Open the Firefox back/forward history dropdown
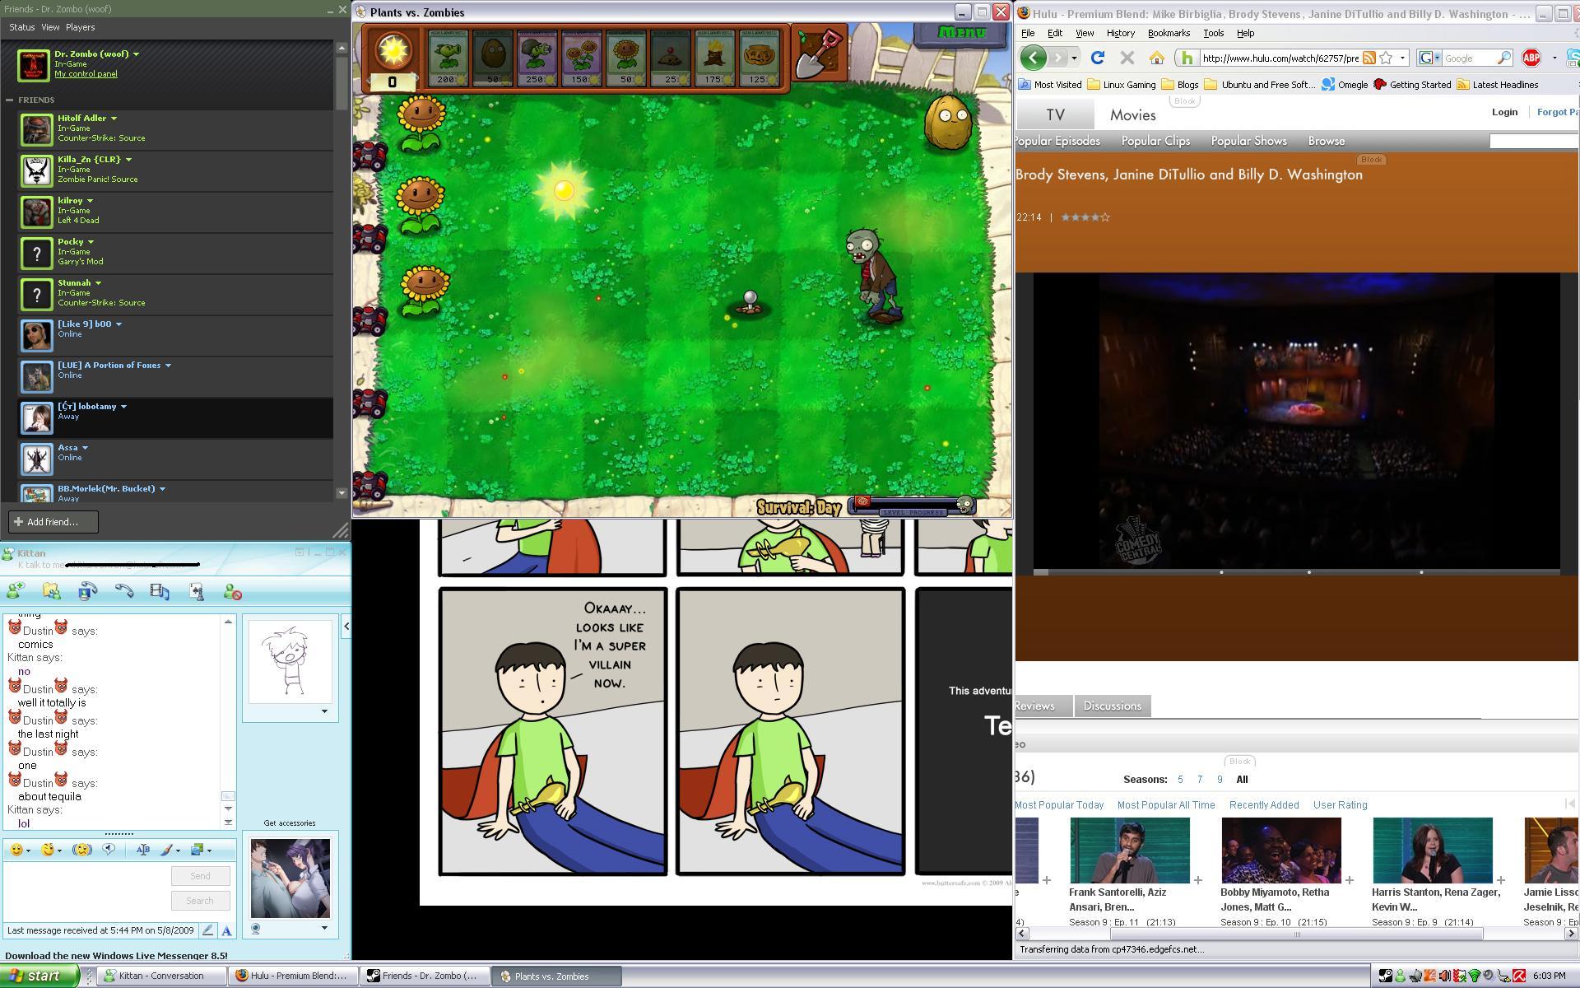This screenshot has width=1580, height=988. (1074, 58)
